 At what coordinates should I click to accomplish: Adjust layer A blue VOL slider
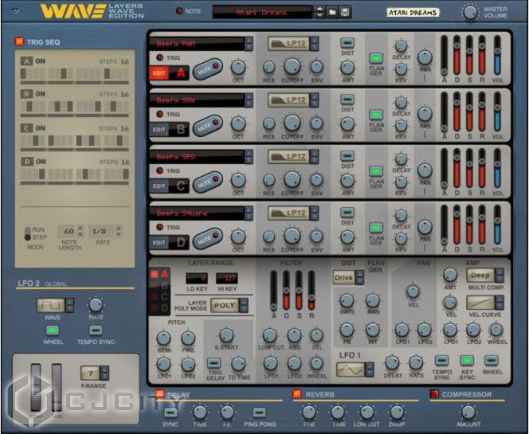tap(497, 56)
